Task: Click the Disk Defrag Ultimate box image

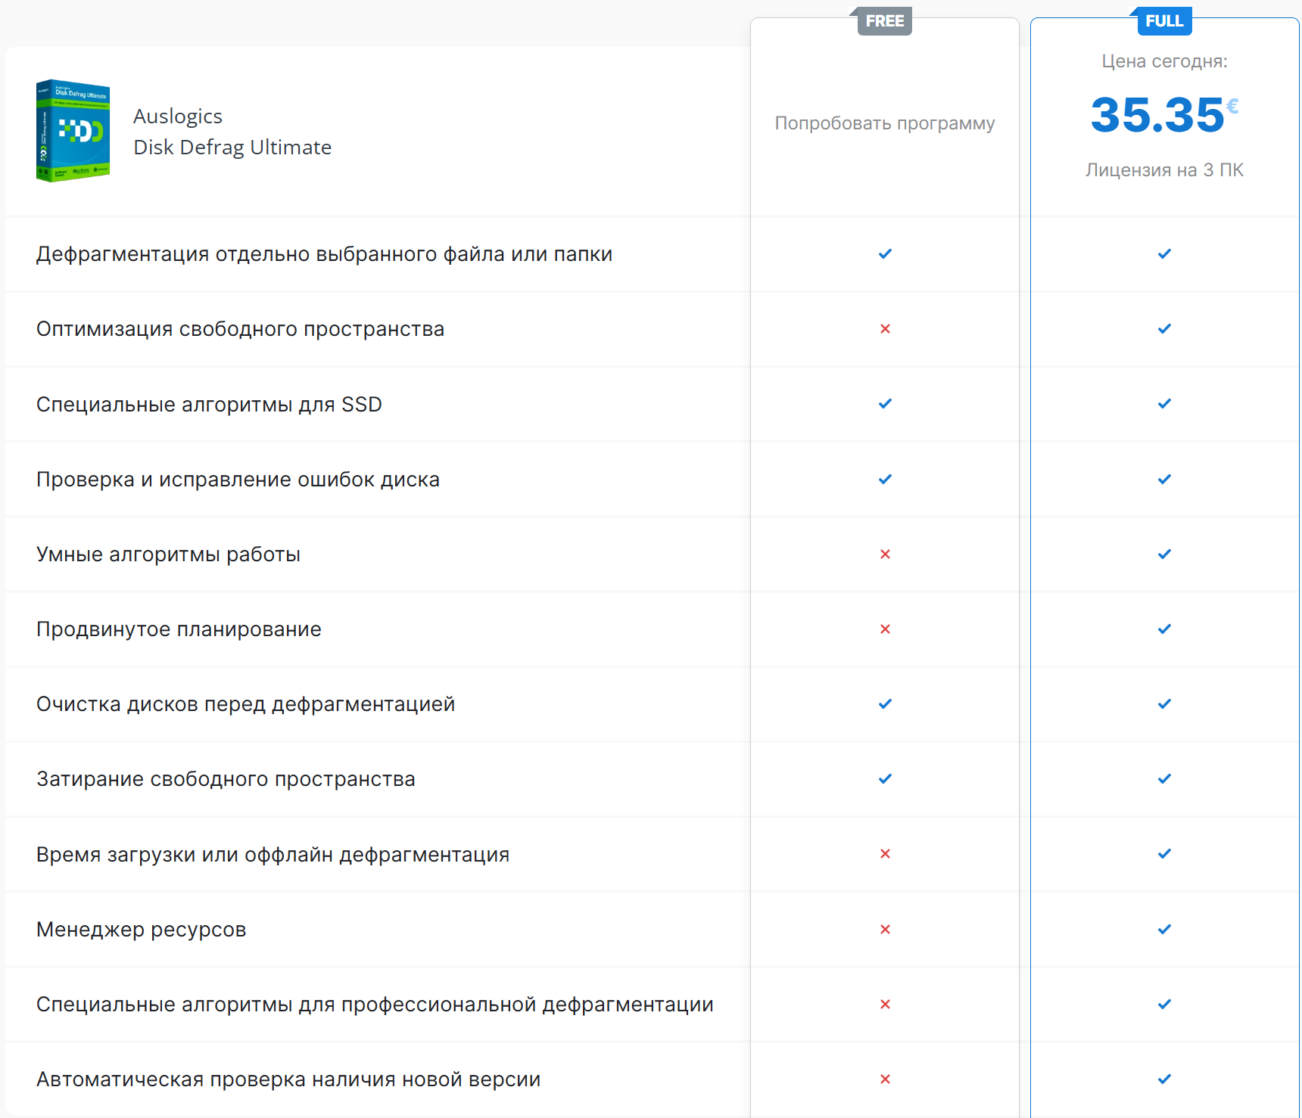Action: coord(73,131)
